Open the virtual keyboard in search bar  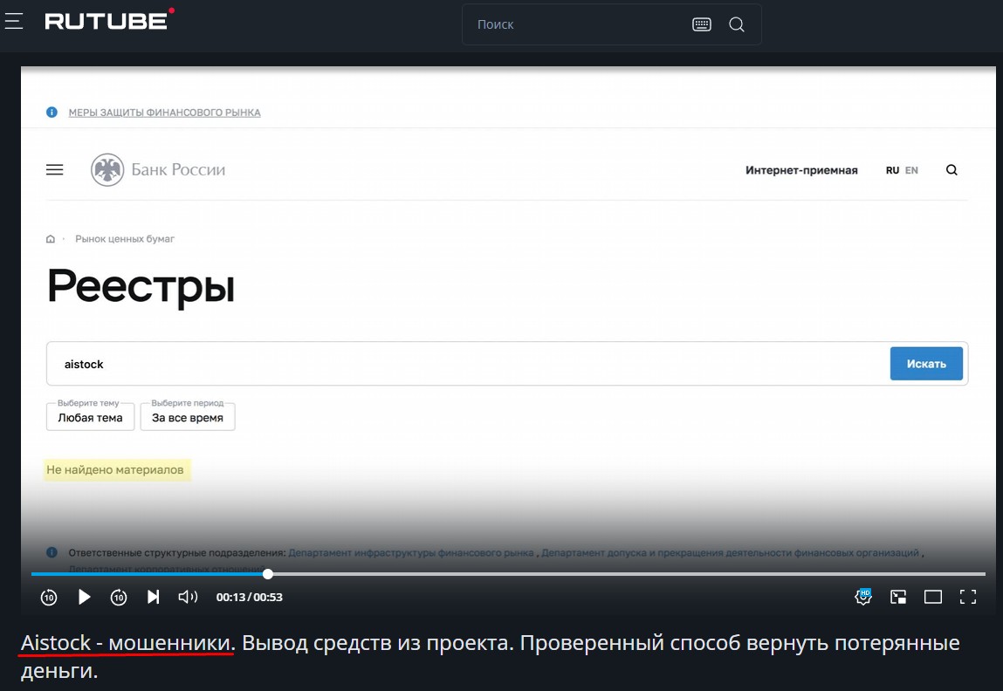[702, 24]
